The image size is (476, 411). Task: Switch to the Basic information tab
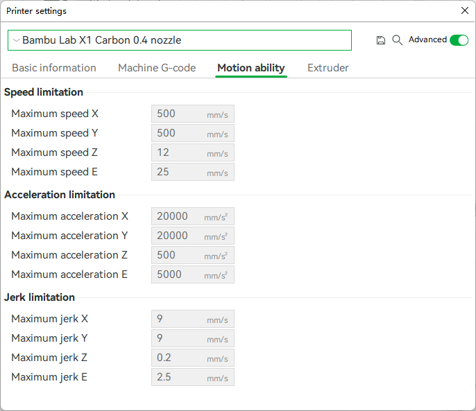click(54, 68)
